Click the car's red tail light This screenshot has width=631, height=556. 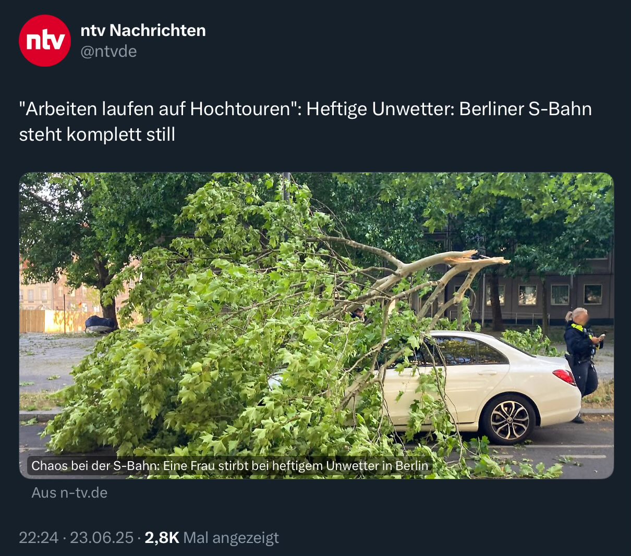coord(564,376)
